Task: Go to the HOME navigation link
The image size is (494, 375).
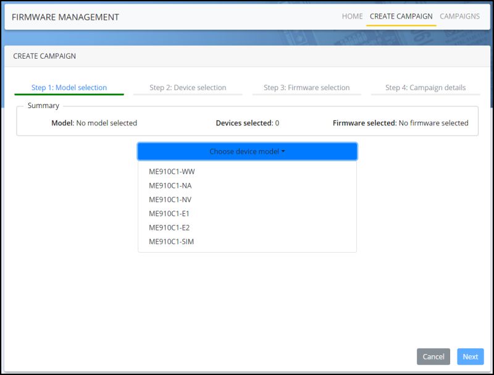Action: 352,17
